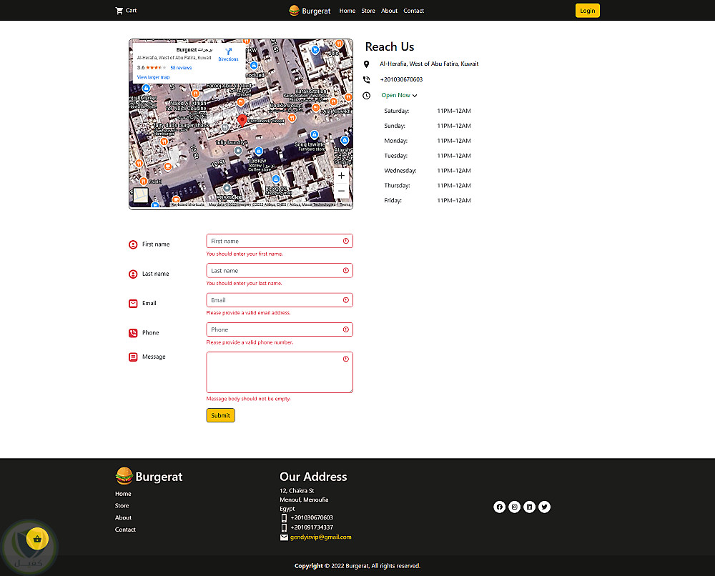Screen dimensions: 715x576
Task: Click the map Terms link
Action: 345,204
